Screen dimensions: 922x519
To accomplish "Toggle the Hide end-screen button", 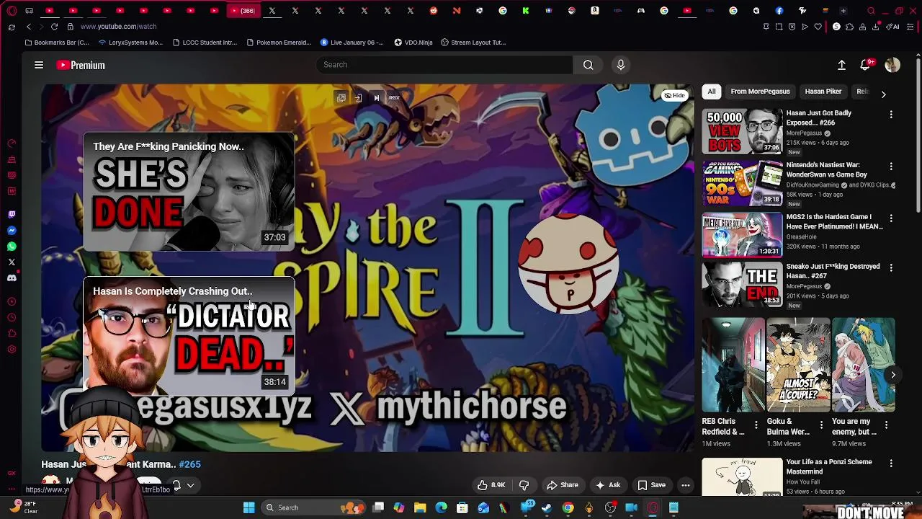I will [675, 95].
